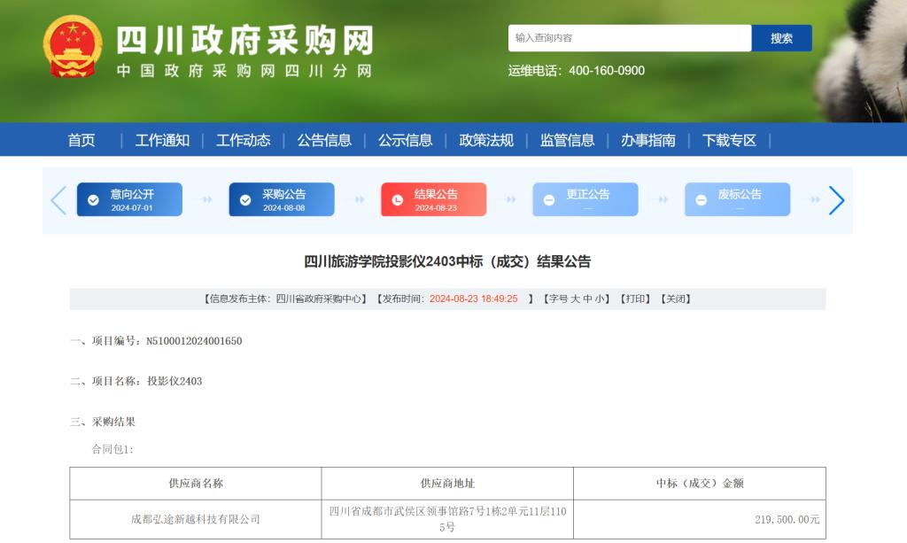
Task: Open the 下载专区 navigation item
Action: click(x=729, y=140)
